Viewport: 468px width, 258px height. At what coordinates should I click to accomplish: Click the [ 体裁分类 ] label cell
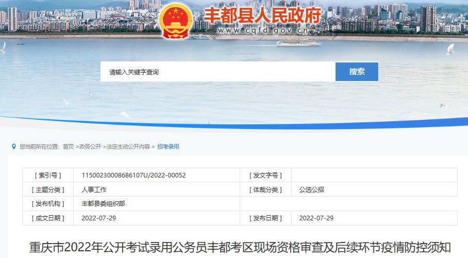[265, 189]
